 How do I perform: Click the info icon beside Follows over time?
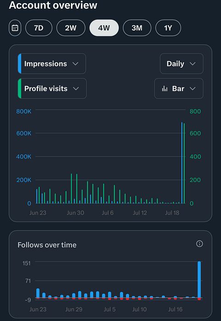[199, 243]
